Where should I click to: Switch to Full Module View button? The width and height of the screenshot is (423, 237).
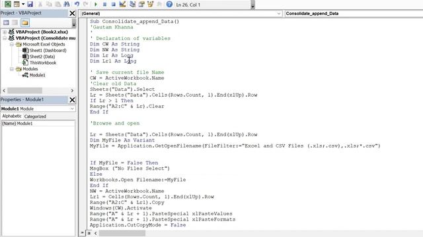89,233
